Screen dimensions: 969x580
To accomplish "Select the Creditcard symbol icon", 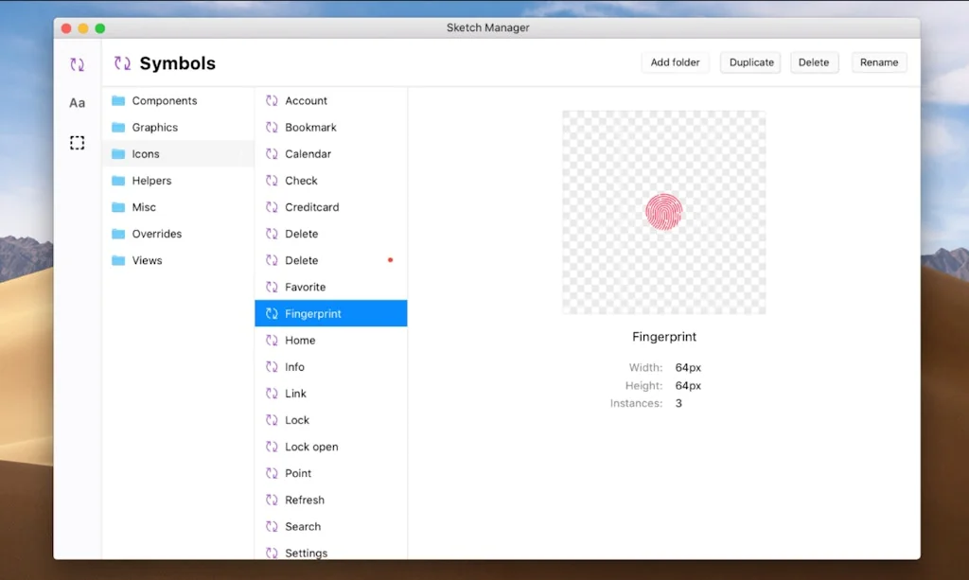I will click(272, 207).
